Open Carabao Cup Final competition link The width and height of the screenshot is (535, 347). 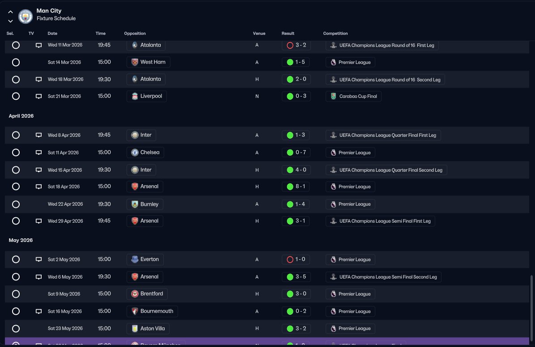point(353,96)
